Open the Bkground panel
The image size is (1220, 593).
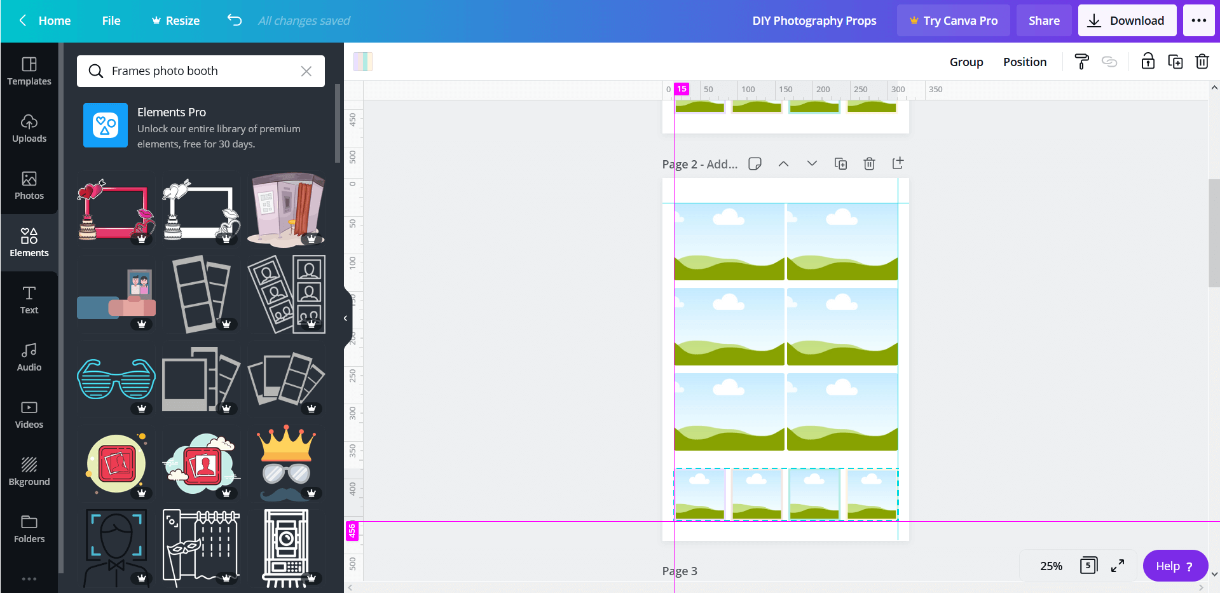pos(29,472)
